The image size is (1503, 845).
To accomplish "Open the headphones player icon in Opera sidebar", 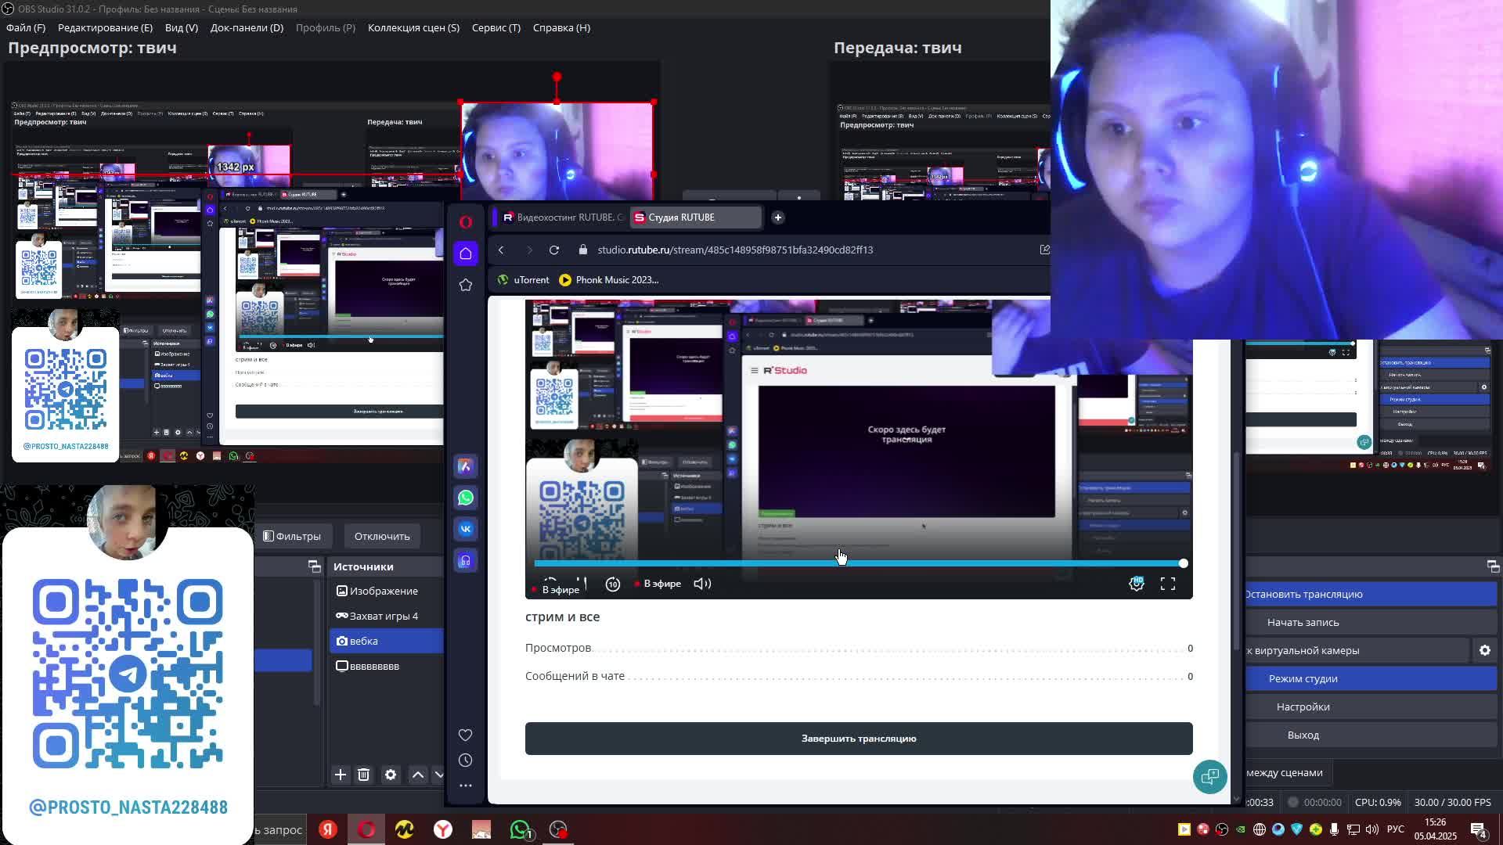I will coord(466,560).
